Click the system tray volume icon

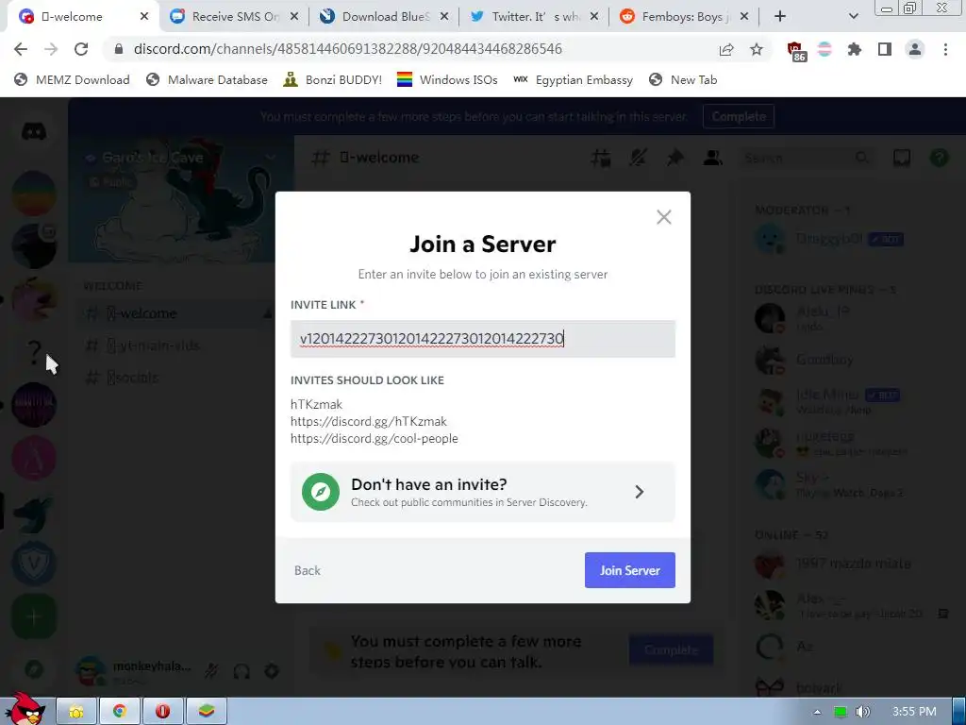click(x=862, y=712)
